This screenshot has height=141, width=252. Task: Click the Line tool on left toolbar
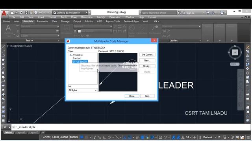coord(3,47)
